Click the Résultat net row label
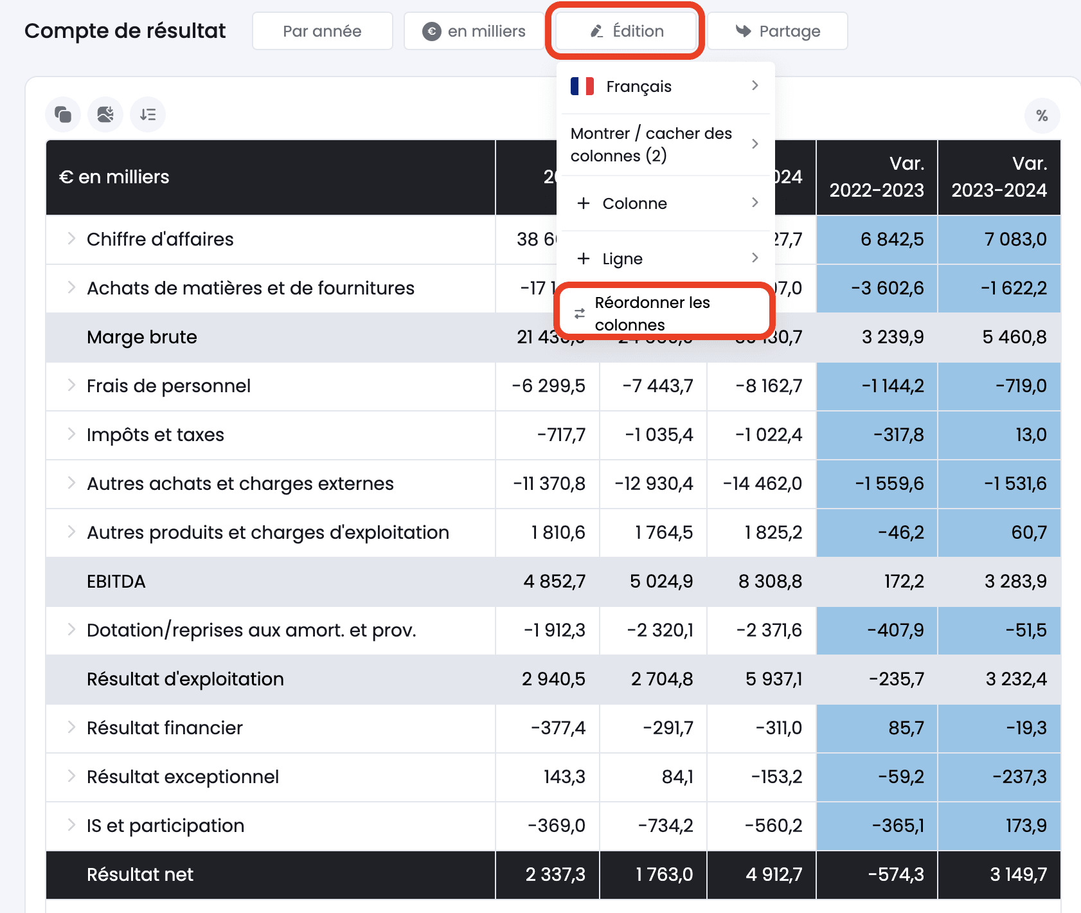Viewport: 1081px width, 913px height. point(140,874)
